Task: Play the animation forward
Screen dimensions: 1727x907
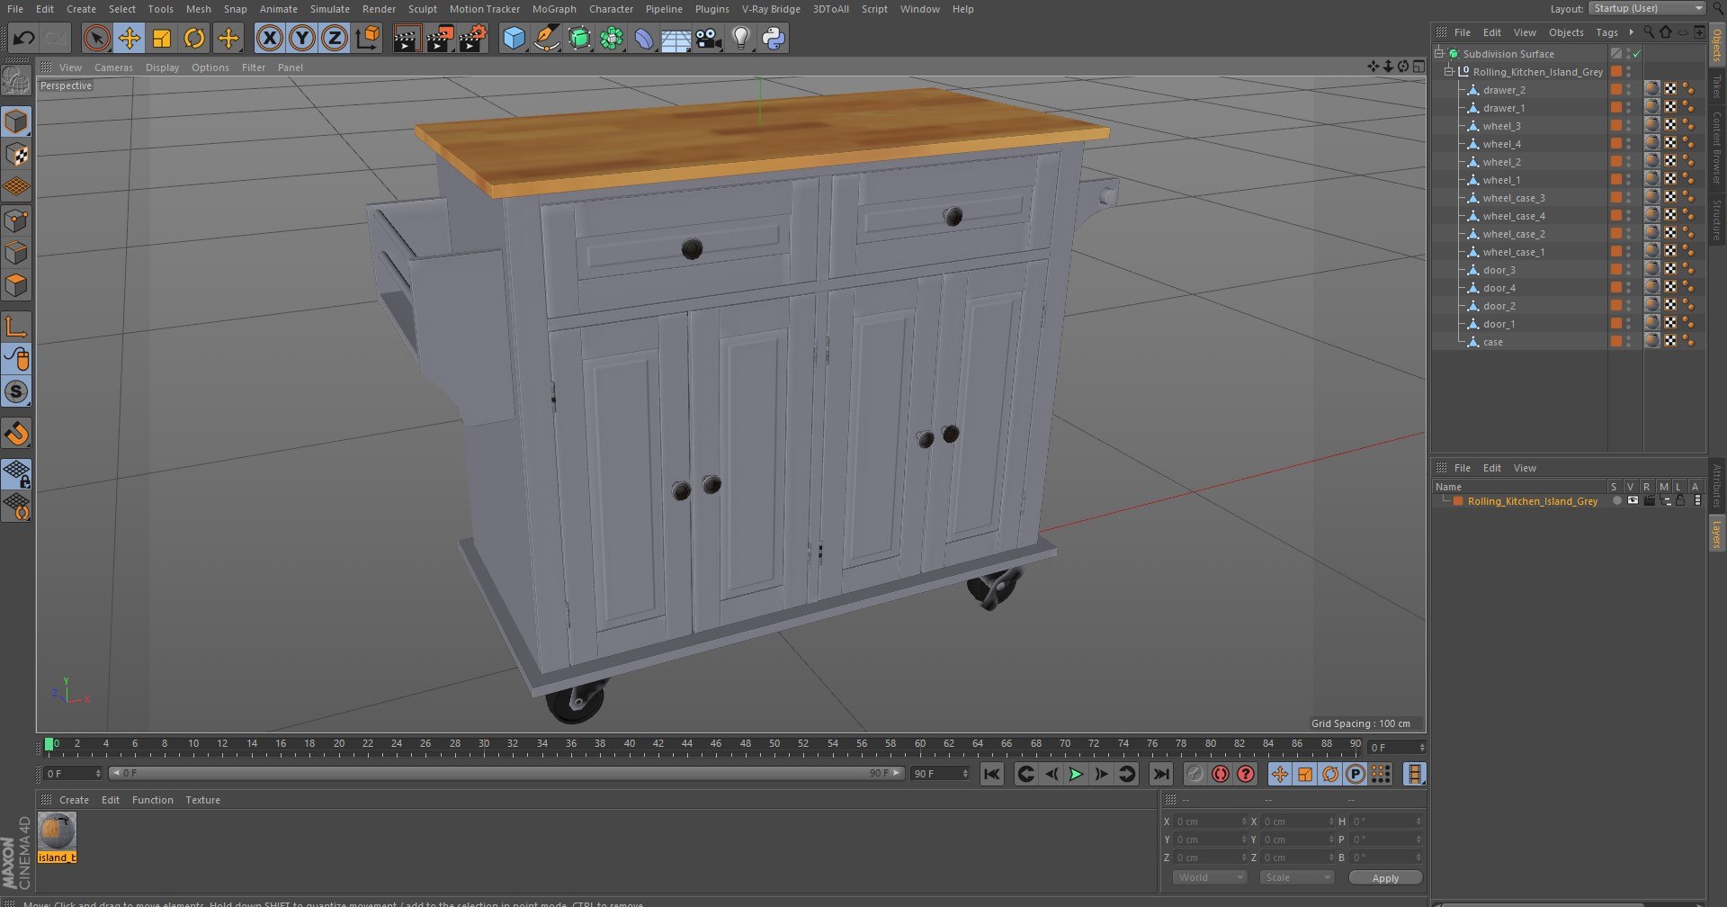Action: pos(1076,774)
